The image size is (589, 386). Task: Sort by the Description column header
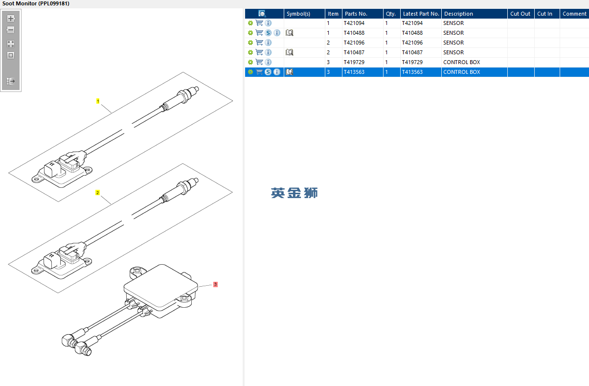click(x=475, y=14)
